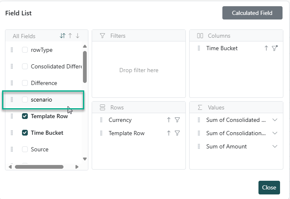Close the Field List dialog

269,187
